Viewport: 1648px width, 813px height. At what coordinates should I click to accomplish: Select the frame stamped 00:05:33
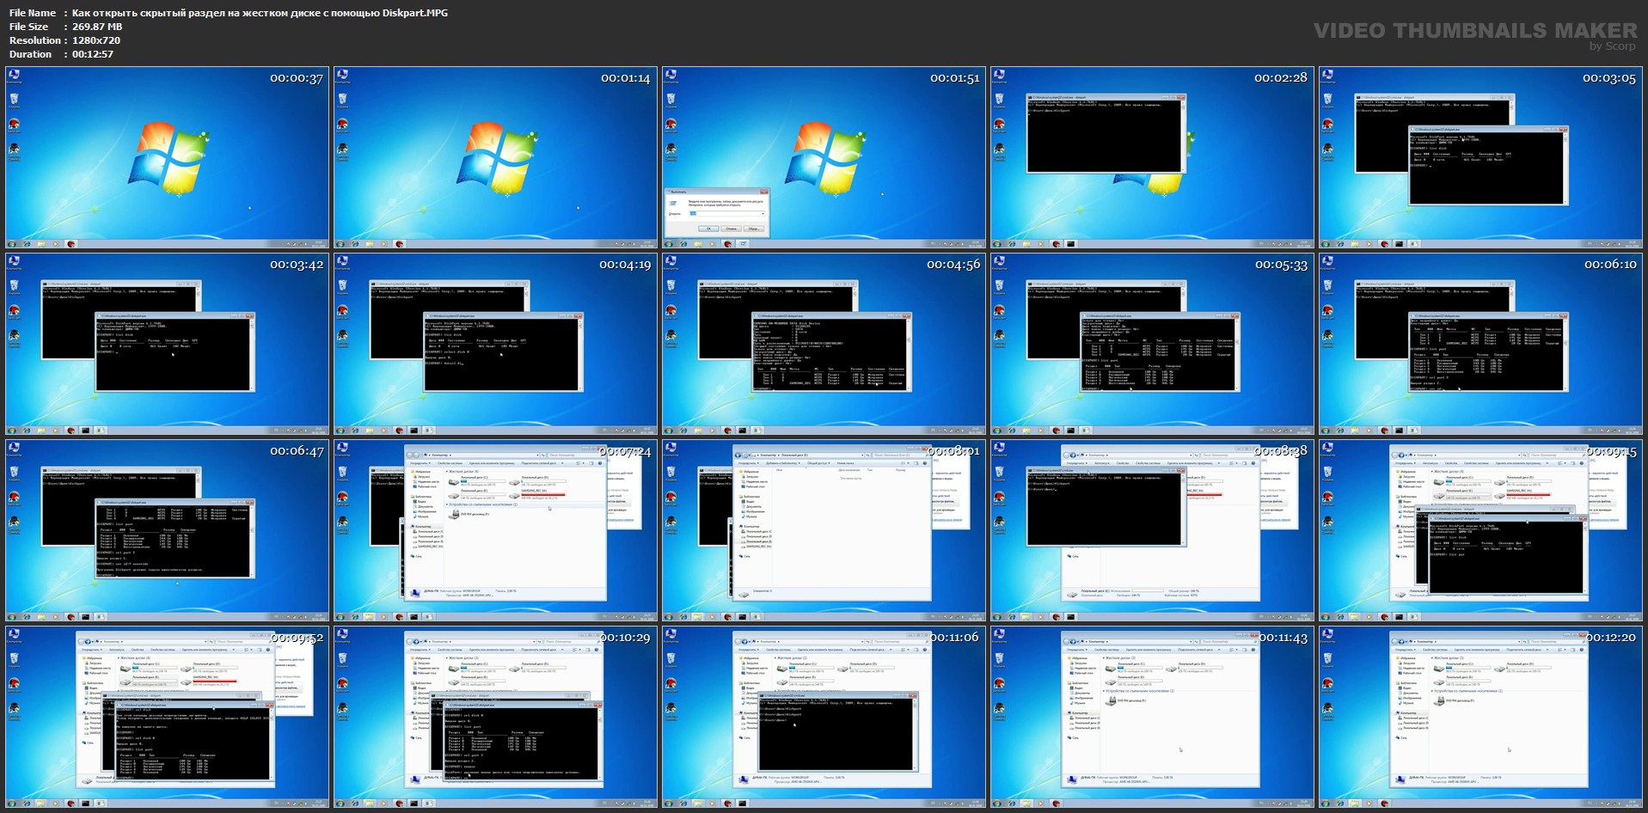(x=1152, y=345)
